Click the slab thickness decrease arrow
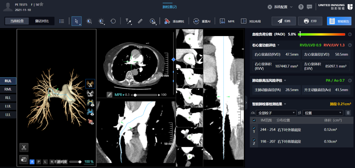Viewport: 355px width, 168px height. pyautogui.click(x=131, y=95)
